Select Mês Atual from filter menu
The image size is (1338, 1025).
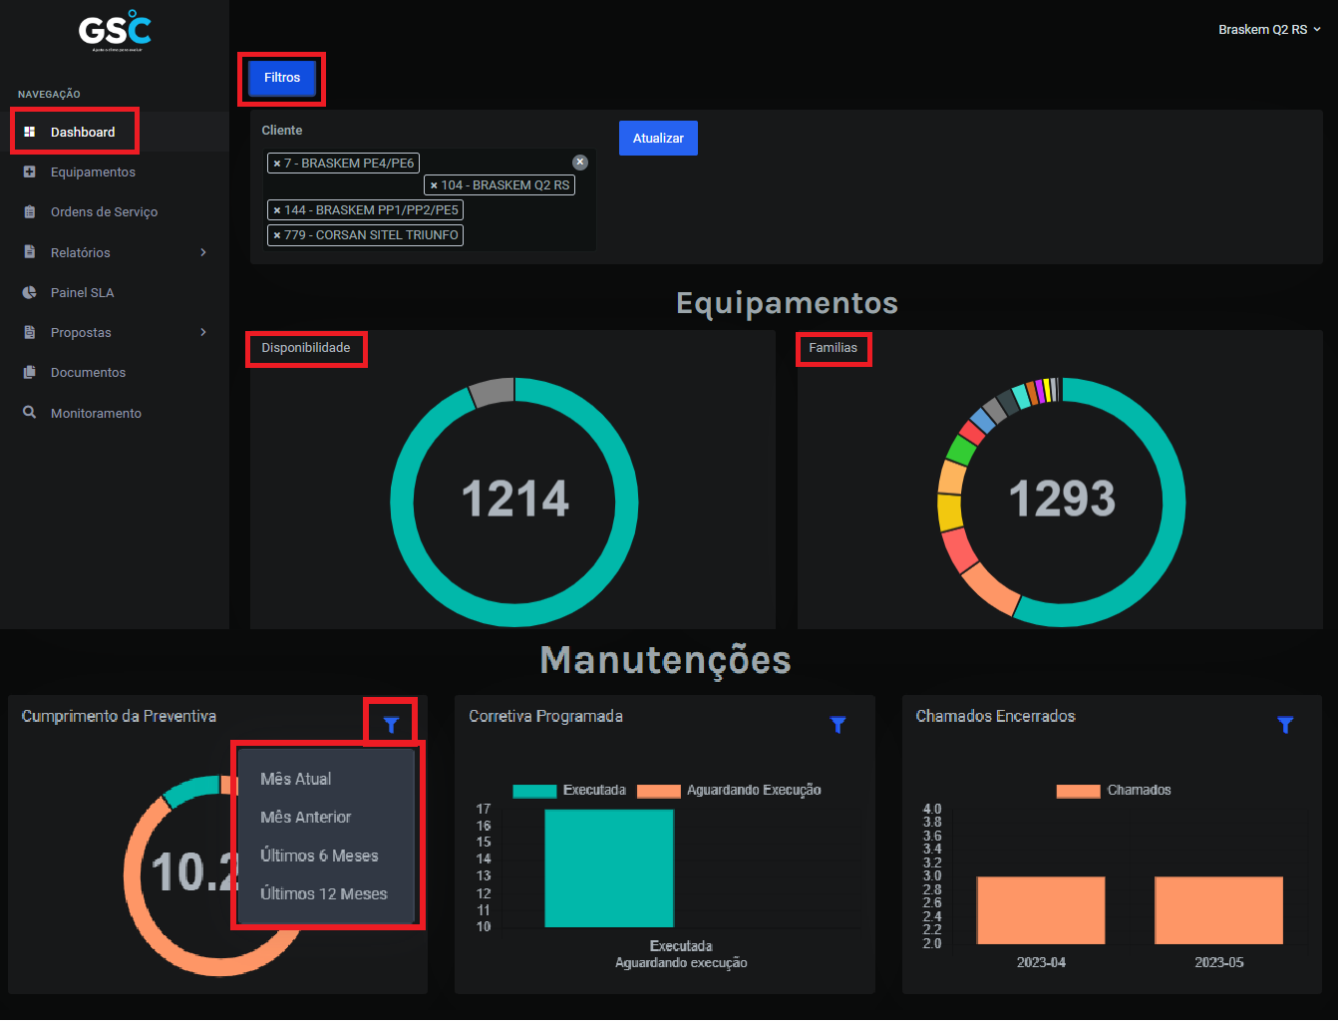click(x=326, y=779)
